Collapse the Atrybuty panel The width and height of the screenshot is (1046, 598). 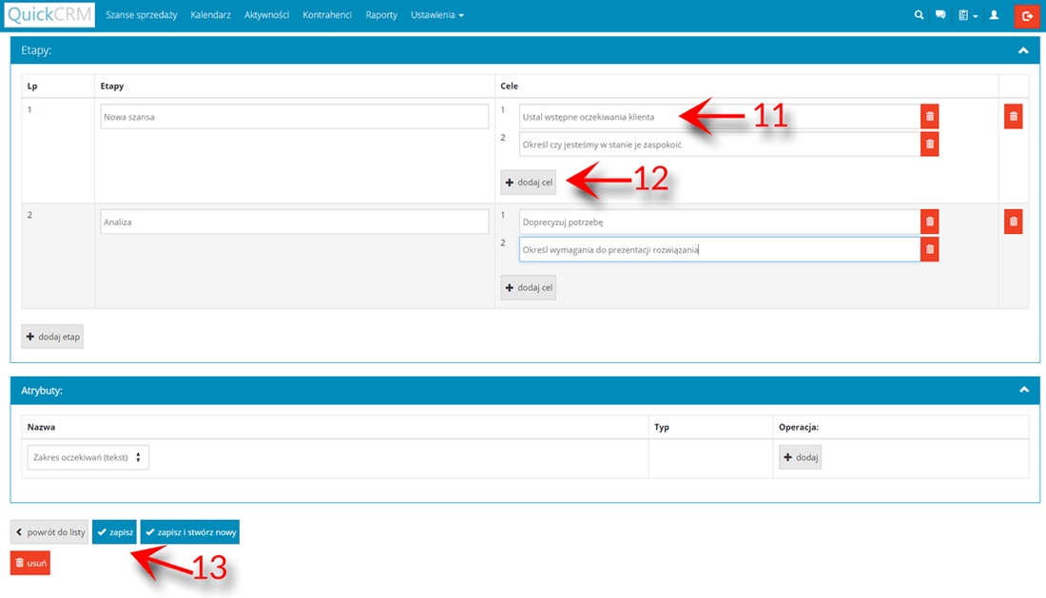click(x=1023, y=390)
